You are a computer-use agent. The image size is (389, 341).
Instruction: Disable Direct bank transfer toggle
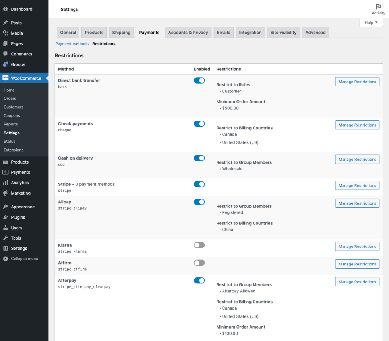199,80
